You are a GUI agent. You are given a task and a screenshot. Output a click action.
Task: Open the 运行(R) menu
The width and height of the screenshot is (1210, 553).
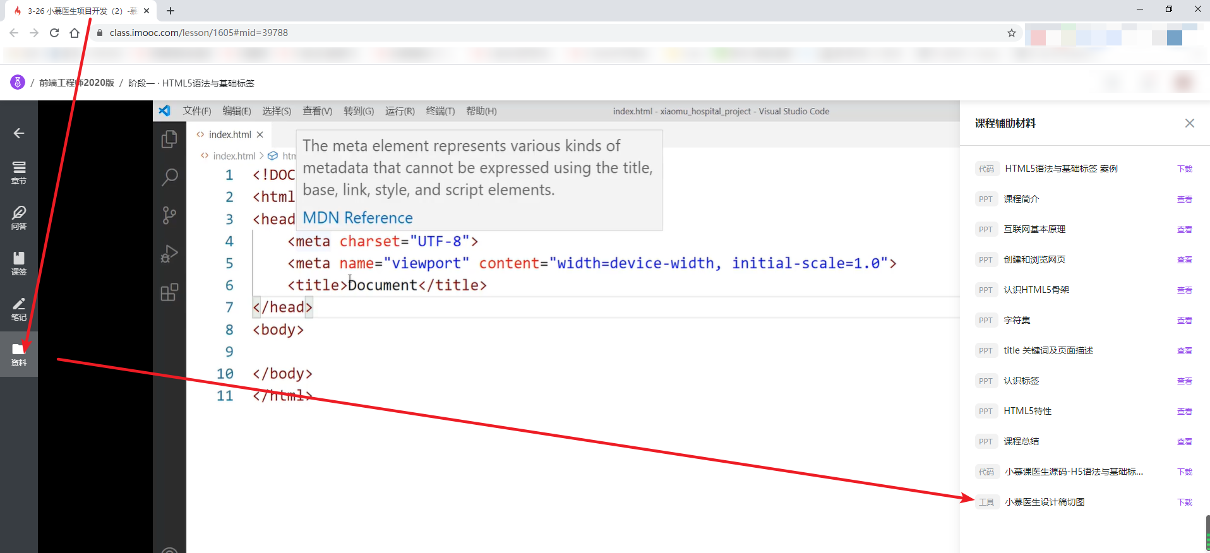click(400, 111)
